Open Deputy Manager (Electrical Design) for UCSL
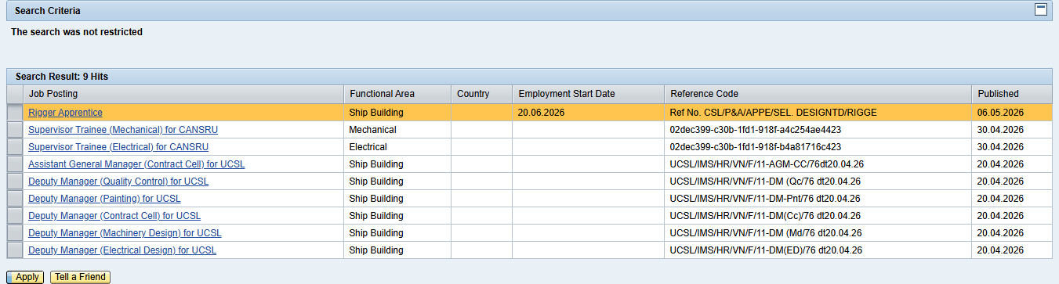Image resolution: width=1059 pixels, height=284 pixels. (x=122, y=250)
